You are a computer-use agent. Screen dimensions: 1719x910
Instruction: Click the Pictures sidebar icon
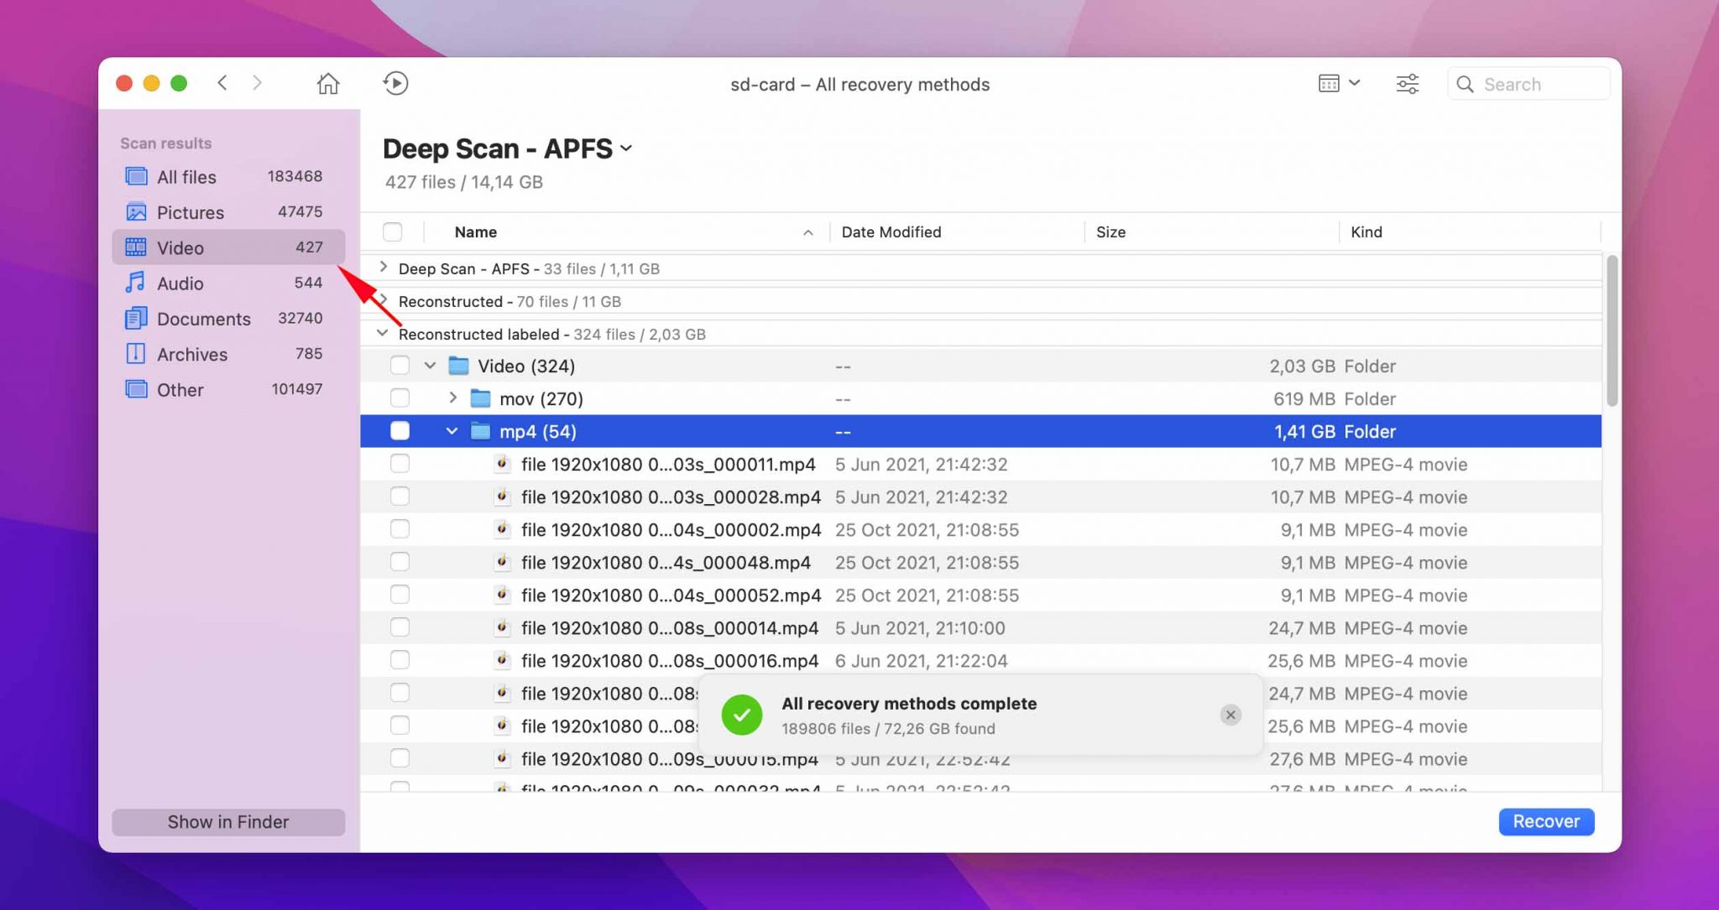coord(136,212)
